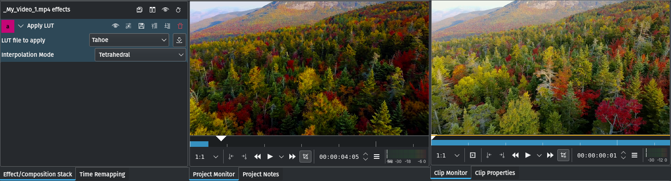
Task: Set zone in point in Project Monitor
Action: click(232, 157)
